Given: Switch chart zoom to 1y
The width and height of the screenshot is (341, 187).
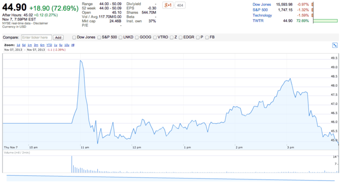Looking at the screenshot, I should pyautogui.click(x=56, y=45).
